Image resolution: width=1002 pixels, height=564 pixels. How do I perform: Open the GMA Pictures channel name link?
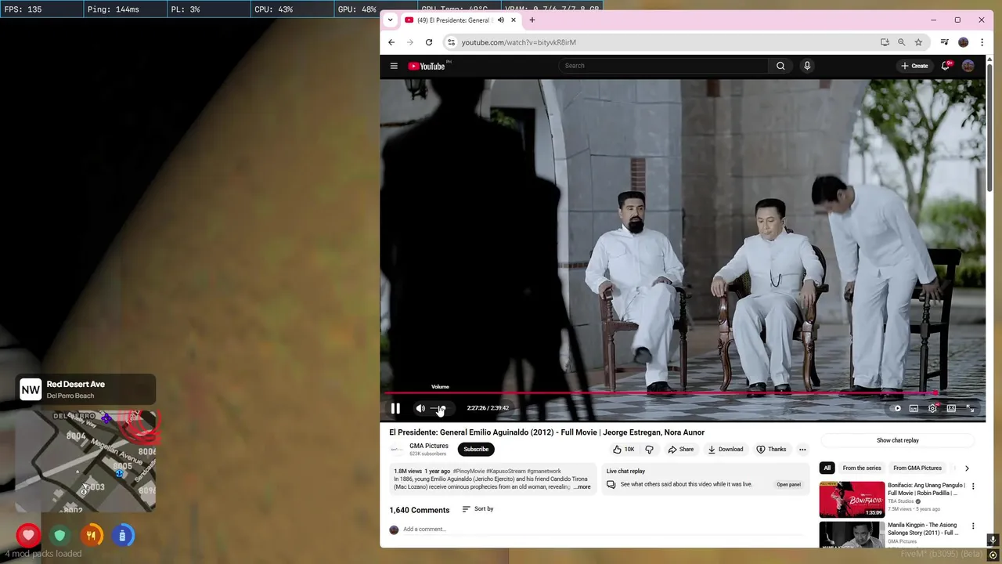(429, 446)
